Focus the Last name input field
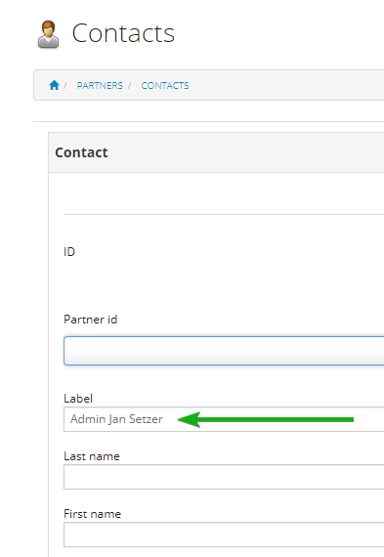The width and height of the screenshot is (384, 557). point(224,477)
